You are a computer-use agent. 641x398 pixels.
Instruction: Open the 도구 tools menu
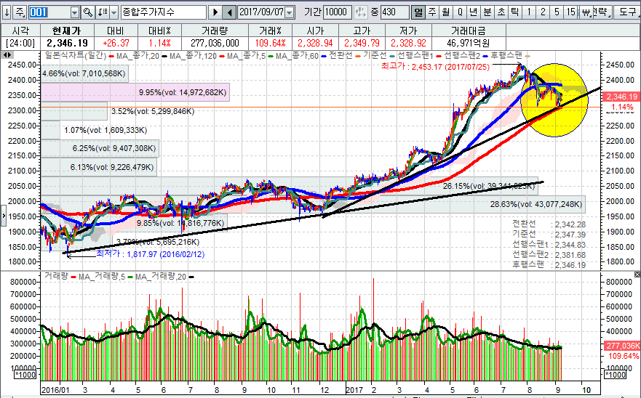tap(626, 12)
